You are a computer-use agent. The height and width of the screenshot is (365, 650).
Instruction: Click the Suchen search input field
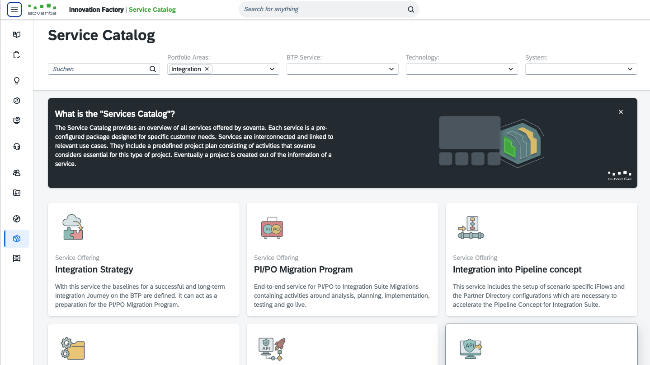(99, 69)
